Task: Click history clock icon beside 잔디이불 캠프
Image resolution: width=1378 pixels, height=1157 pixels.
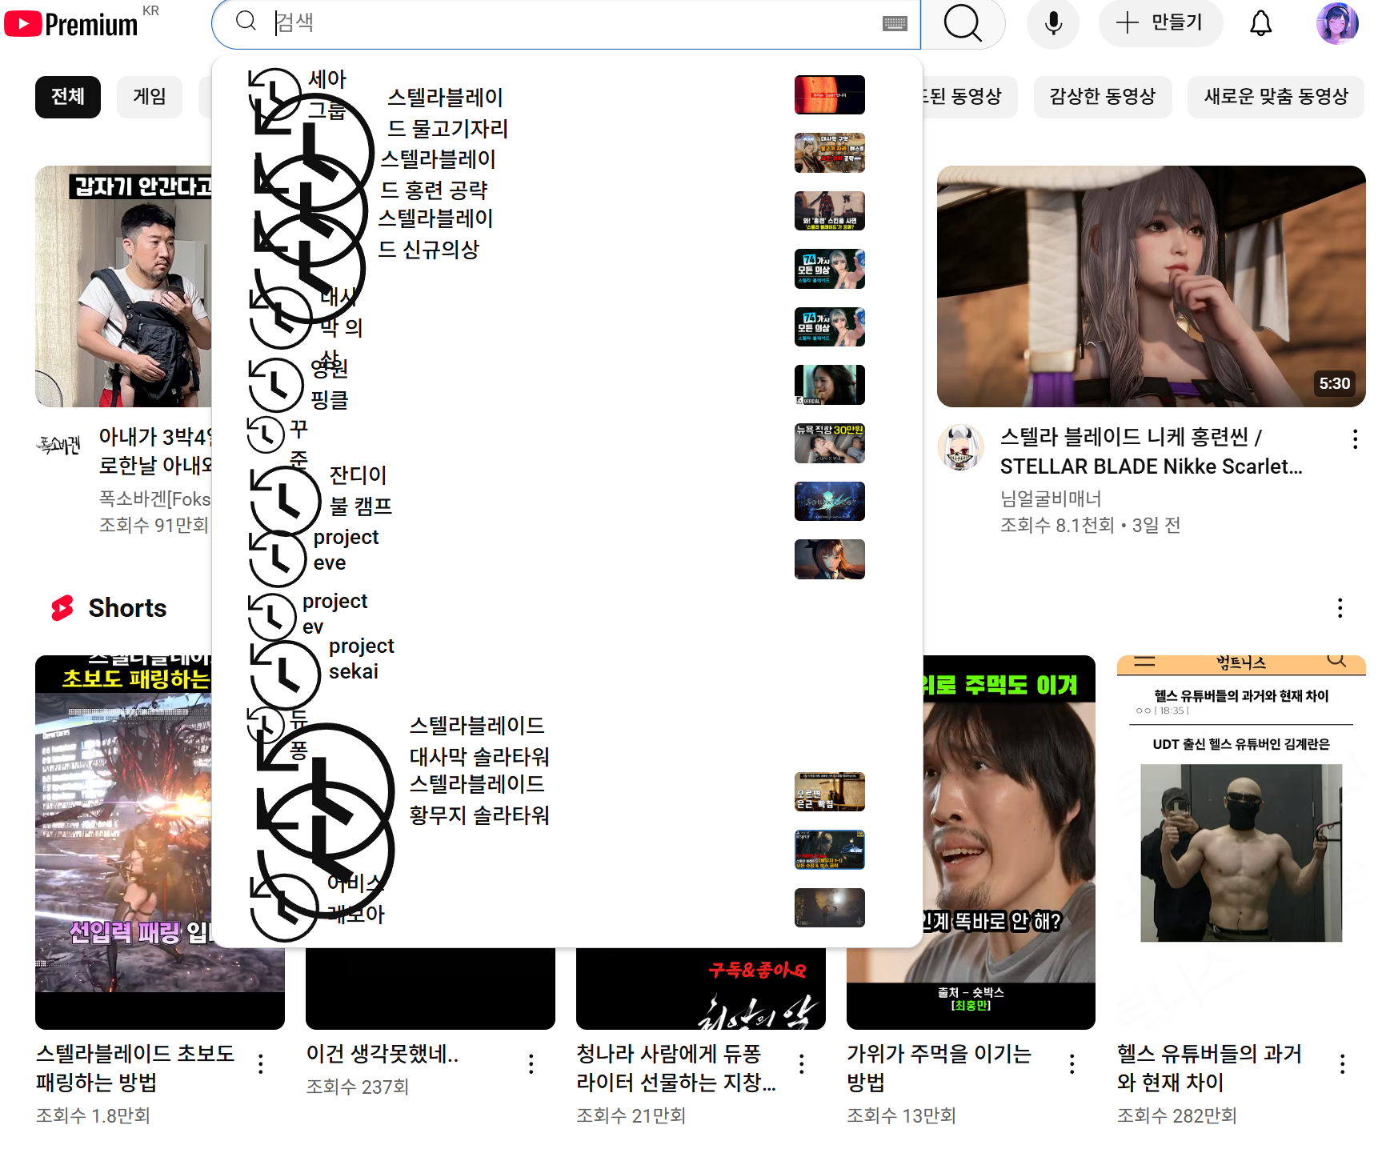Action: pyautogui.click(x=285, y=500)
